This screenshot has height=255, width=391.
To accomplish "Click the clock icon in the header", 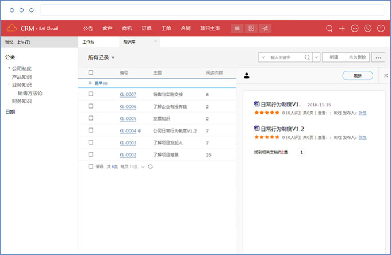I will 367,28.
